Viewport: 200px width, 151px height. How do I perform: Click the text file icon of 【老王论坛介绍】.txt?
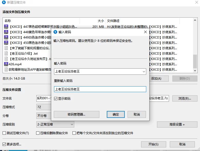click(x=6, y=53)
